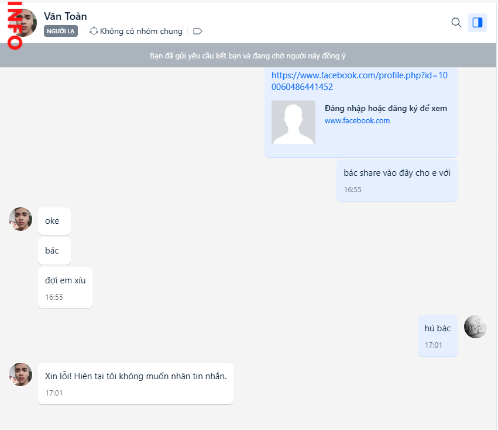Screen dimensions: 498x430
Task: Click the tag label icon in header
Action: [x=198, y=31]
